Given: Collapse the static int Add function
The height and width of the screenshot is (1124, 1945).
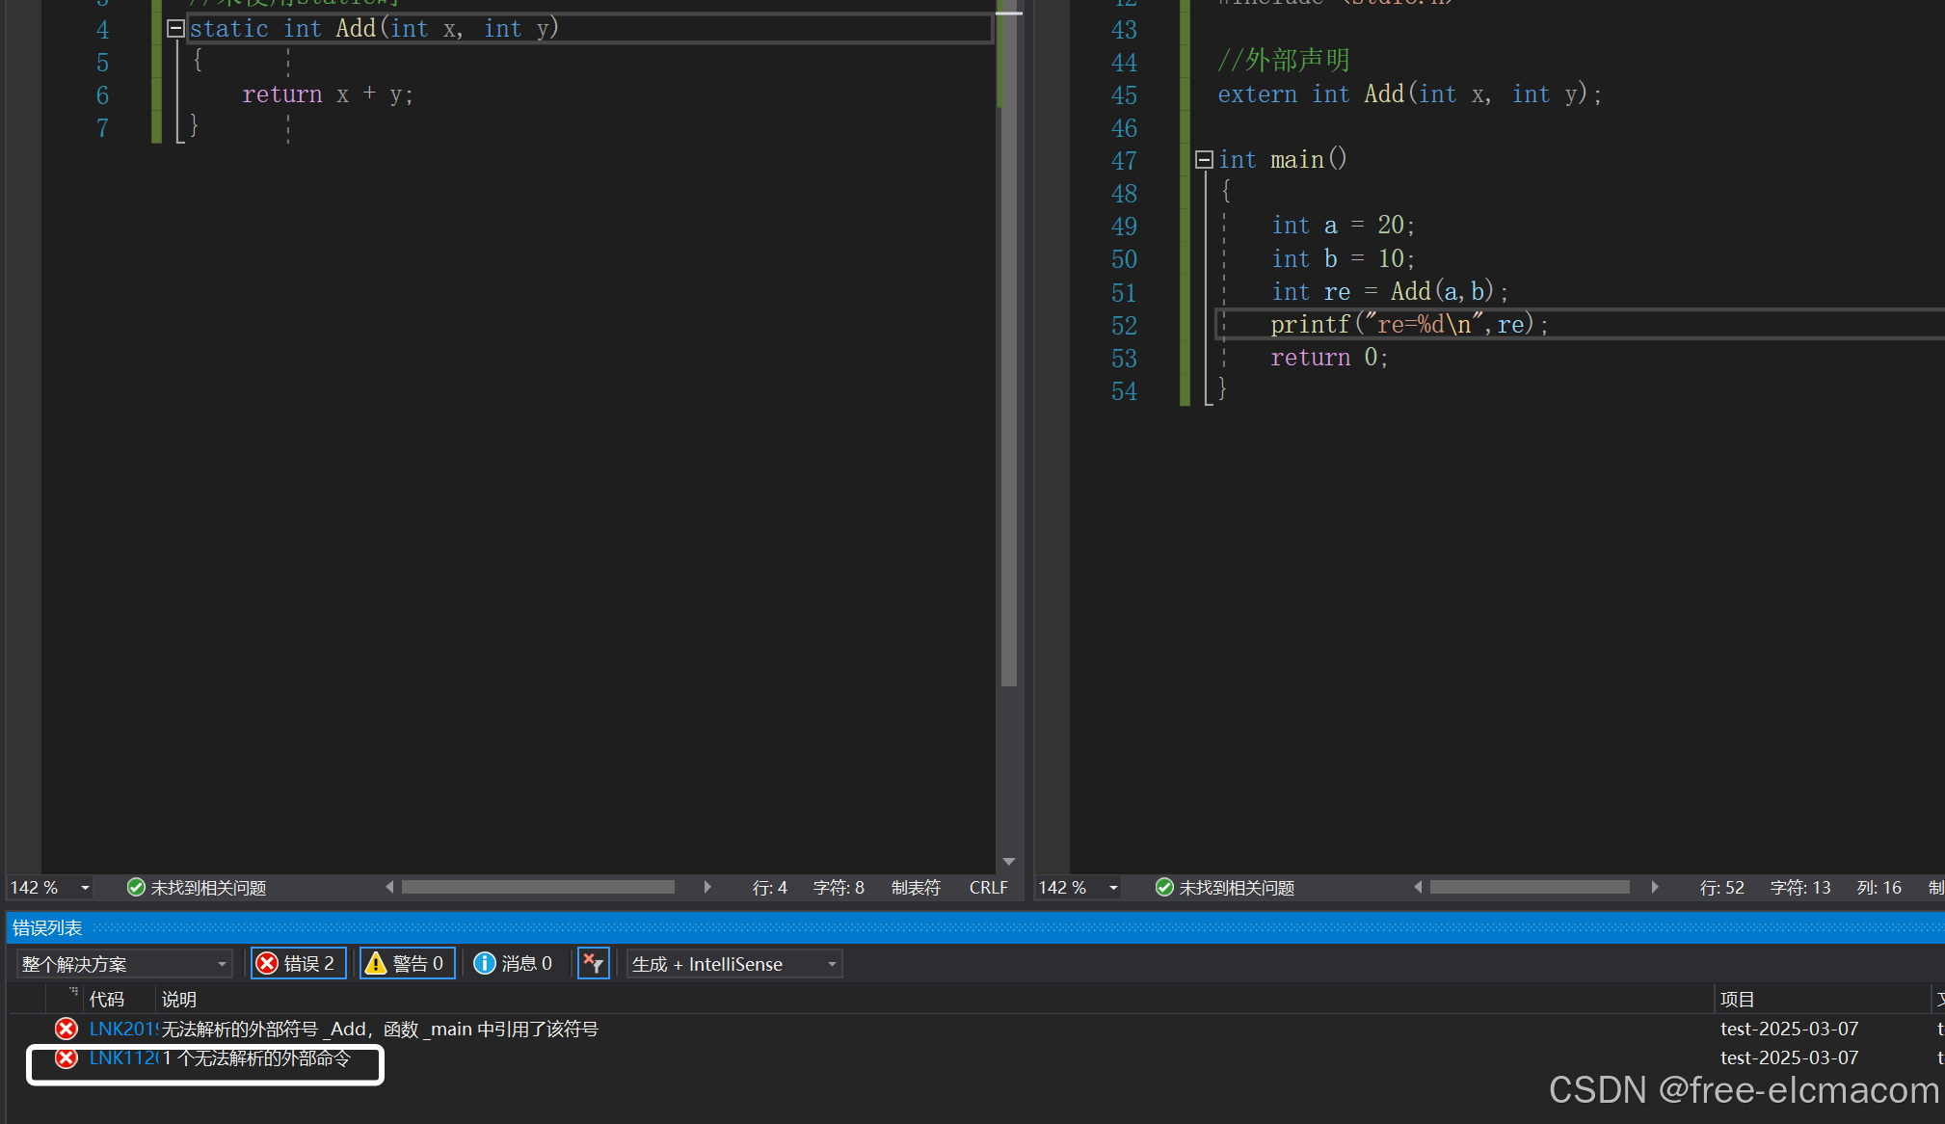Looking at the screenshot, I should tap(175, 29).
